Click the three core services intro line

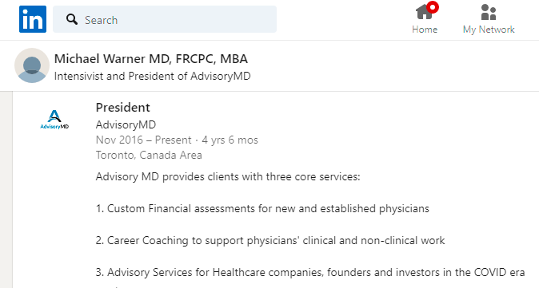click(x=228, y=177)
